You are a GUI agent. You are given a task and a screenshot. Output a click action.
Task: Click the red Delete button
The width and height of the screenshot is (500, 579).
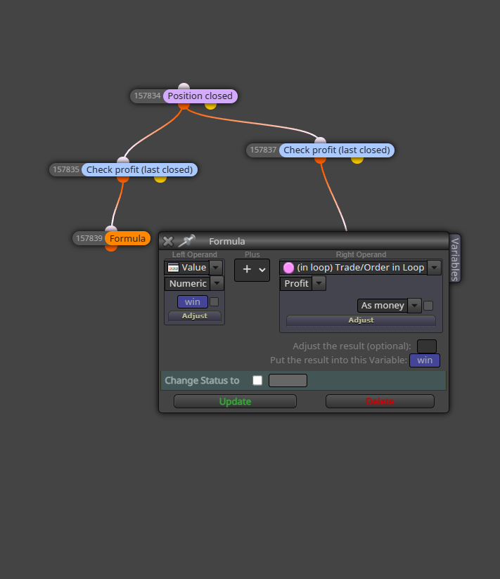[380, 401]
